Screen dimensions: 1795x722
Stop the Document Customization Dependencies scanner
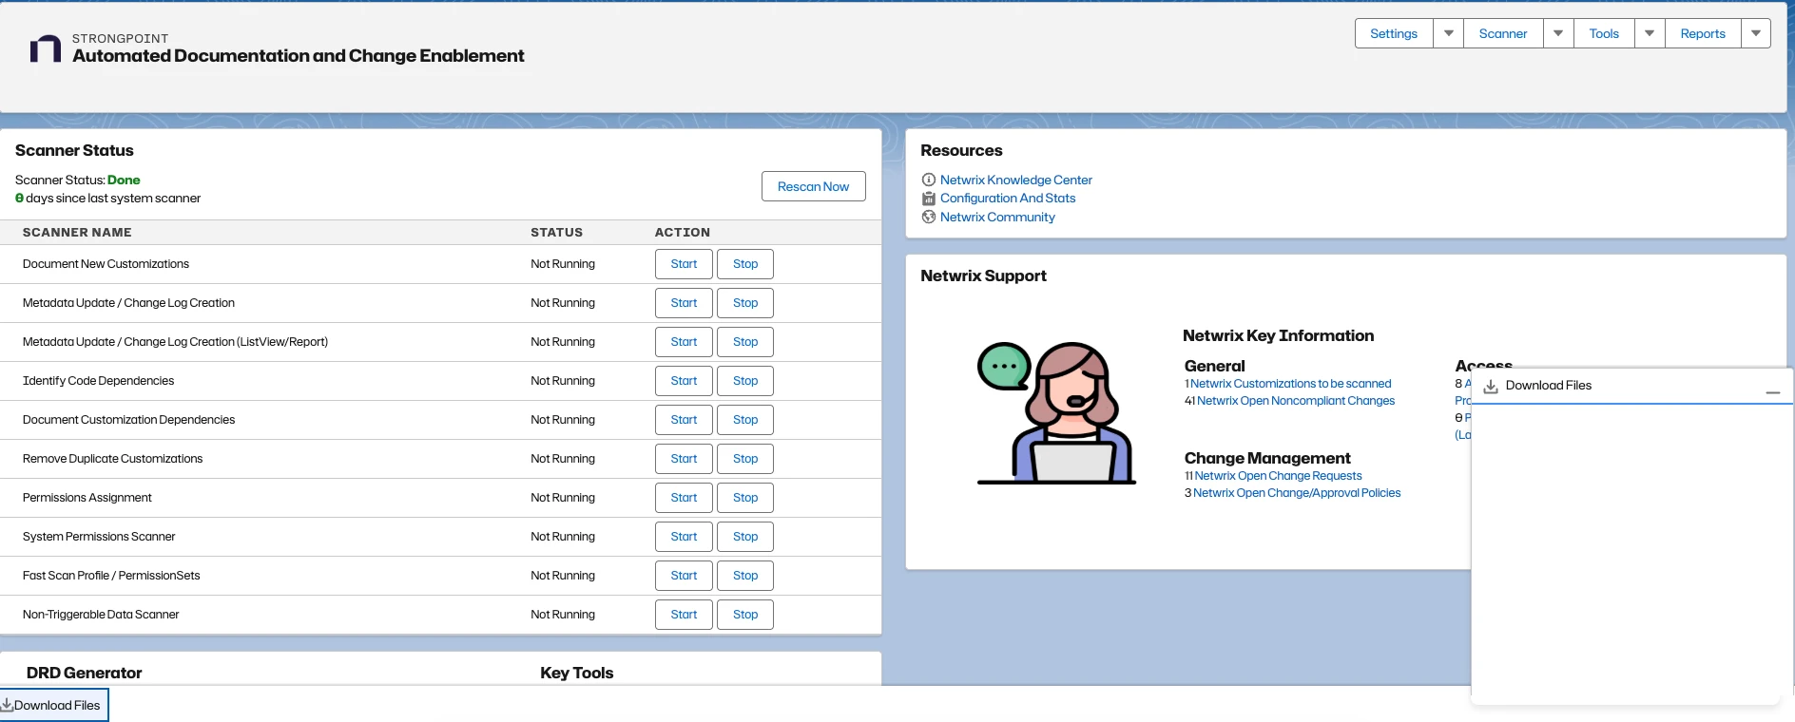(x=745, y=420)
